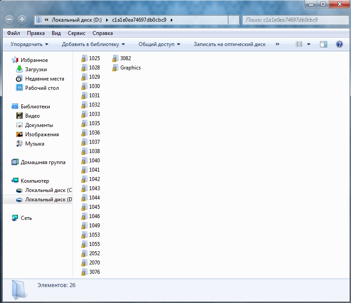Click Записать на оптический диск
Viewport: 351px width, 303px height.
[230, 44]
